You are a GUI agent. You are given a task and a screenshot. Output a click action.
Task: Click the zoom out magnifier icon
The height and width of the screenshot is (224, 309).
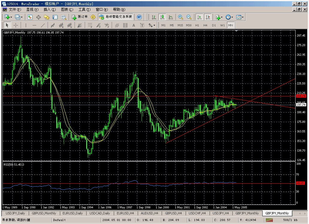tap(189, 17)
